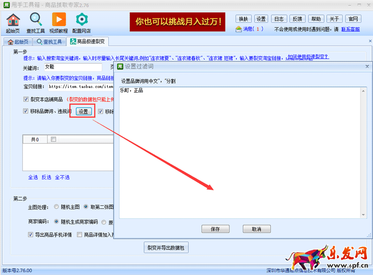Click 保存 button in filter dialog
The image size is (373, 275).
pyautogui.click(x=215, y=229)
